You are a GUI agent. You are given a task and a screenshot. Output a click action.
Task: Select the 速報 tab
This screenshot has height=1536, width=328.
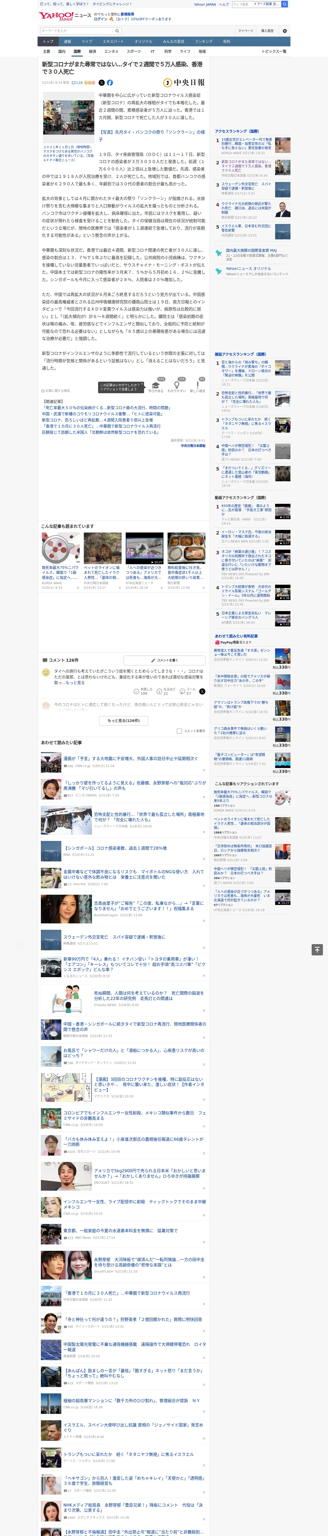tap(67, 42)
